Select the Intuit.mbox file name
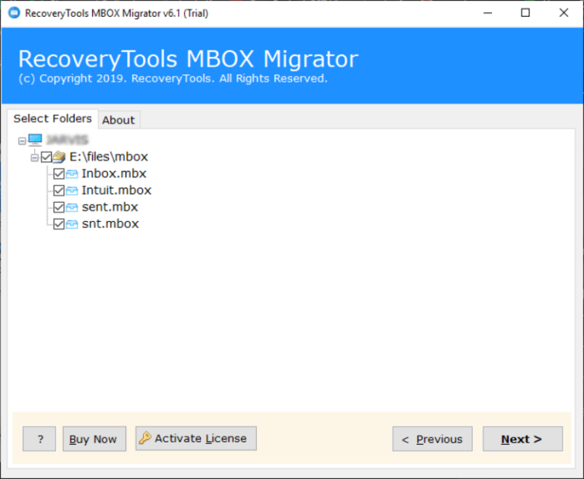The image size is (584, 479). 116,191
